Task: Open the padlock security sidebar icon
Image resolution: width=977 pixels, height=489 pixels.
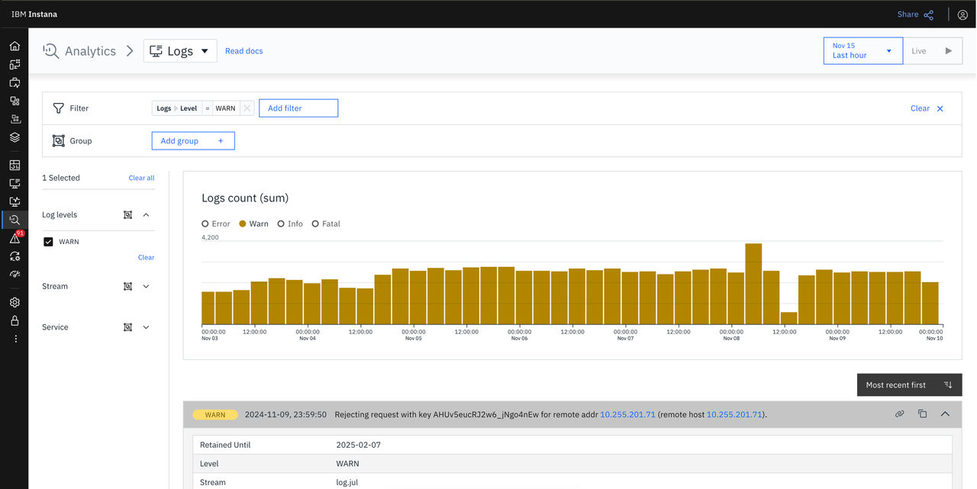Action: (x=15, y=320)
